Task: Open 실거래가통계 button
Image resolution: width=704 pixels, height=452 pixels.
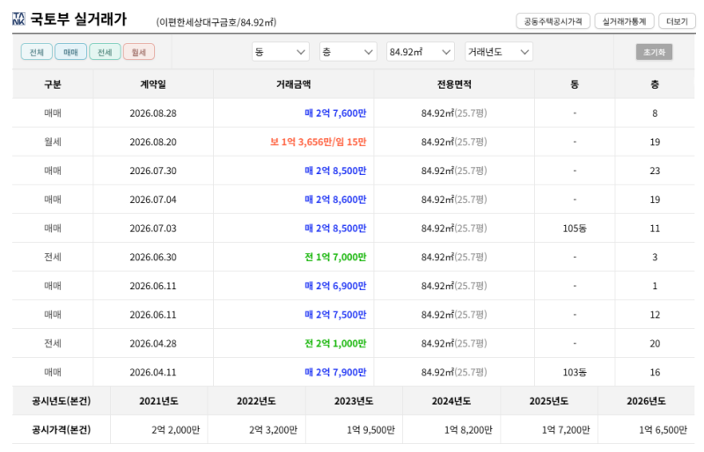Action: 624,21
